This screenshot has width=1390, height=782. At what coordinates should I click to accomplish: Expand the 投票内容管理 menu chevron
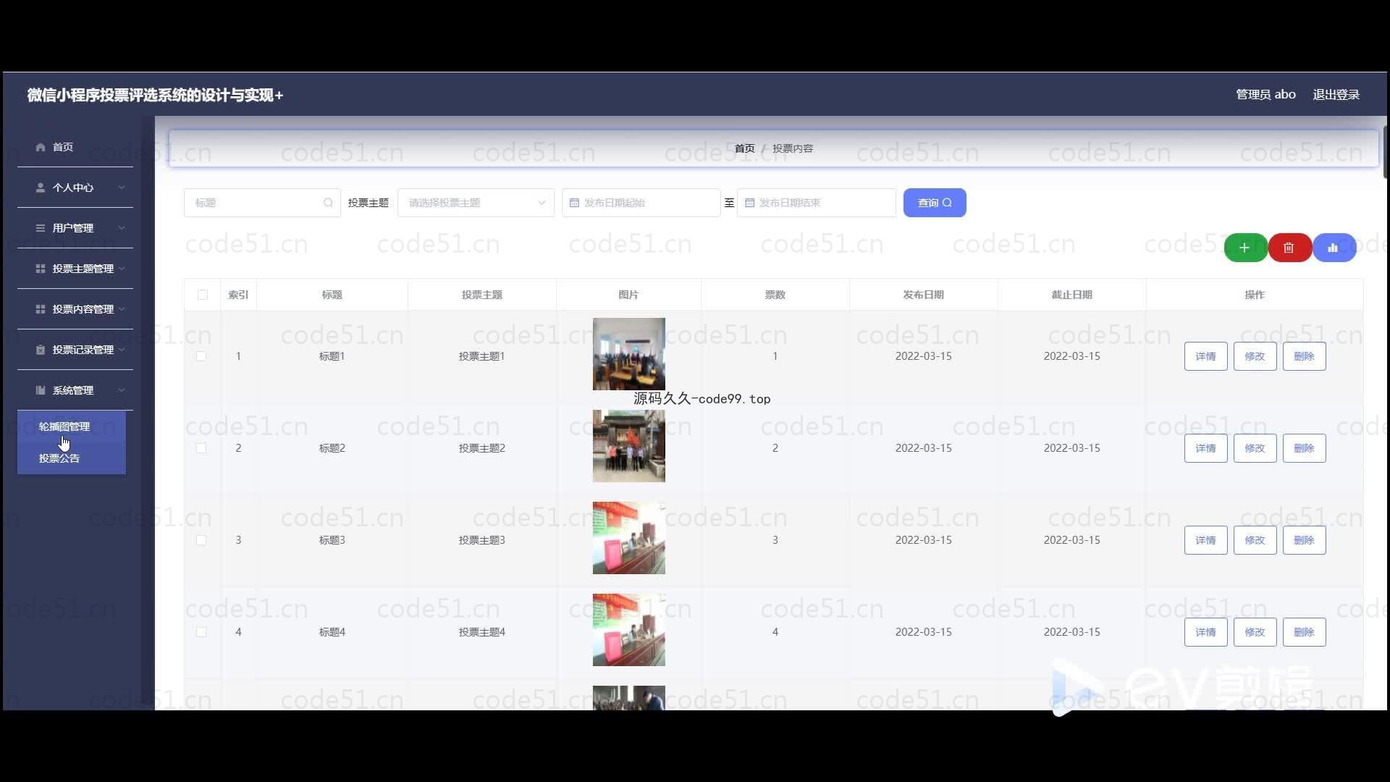pos(121,309)
